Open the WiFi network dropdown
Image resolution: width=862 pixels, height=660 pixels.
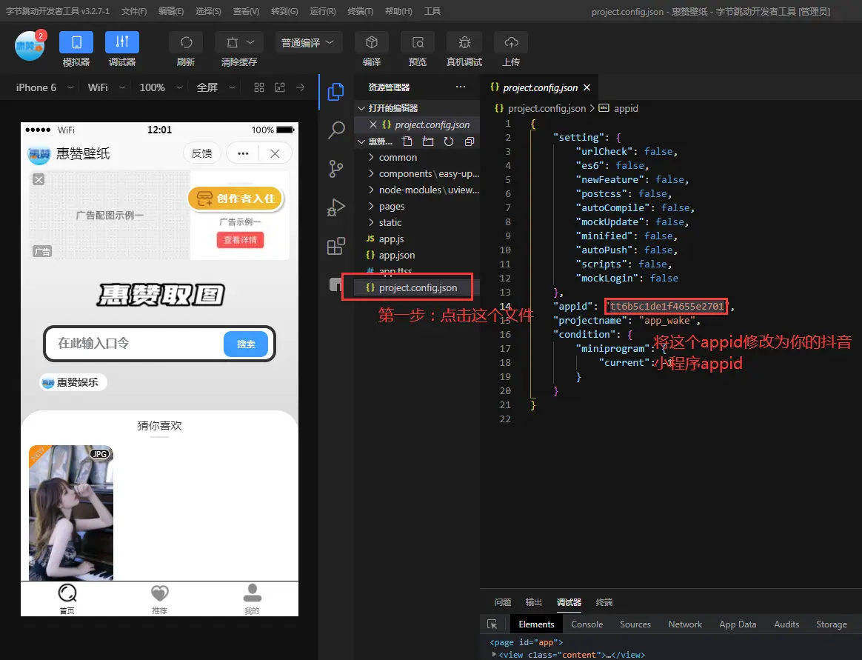coord(107,87)
